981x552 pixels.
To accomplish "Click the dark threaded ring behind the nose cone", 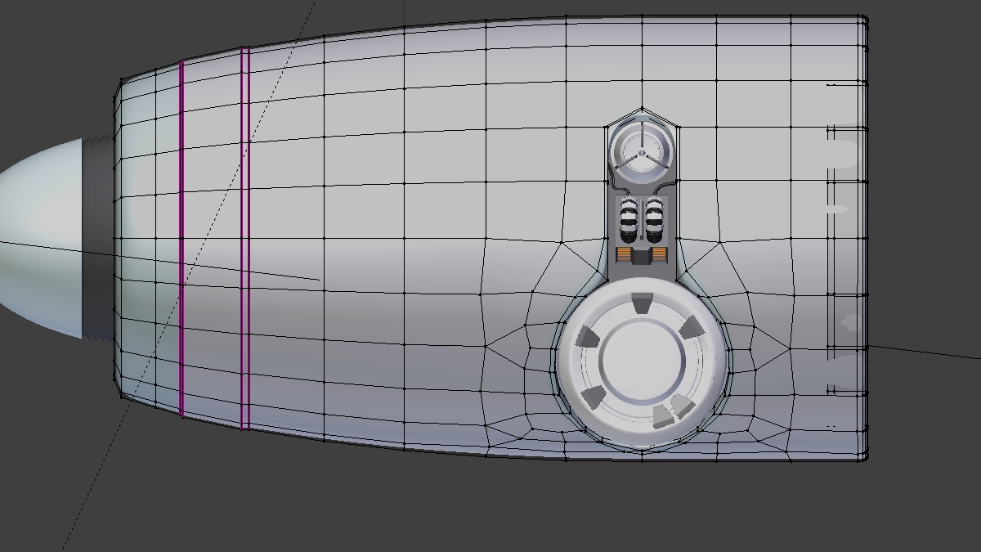I will point(98,238).
